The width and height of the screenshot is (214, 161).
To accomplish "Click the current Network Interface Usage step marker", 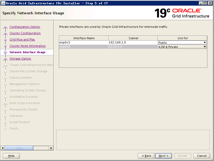I will point(6,52).
